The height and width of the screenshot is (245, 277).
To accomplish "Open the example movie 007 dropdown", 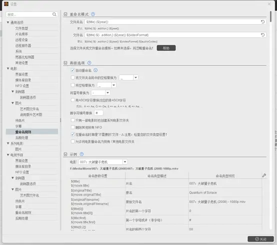I will (x=125, y=162).
